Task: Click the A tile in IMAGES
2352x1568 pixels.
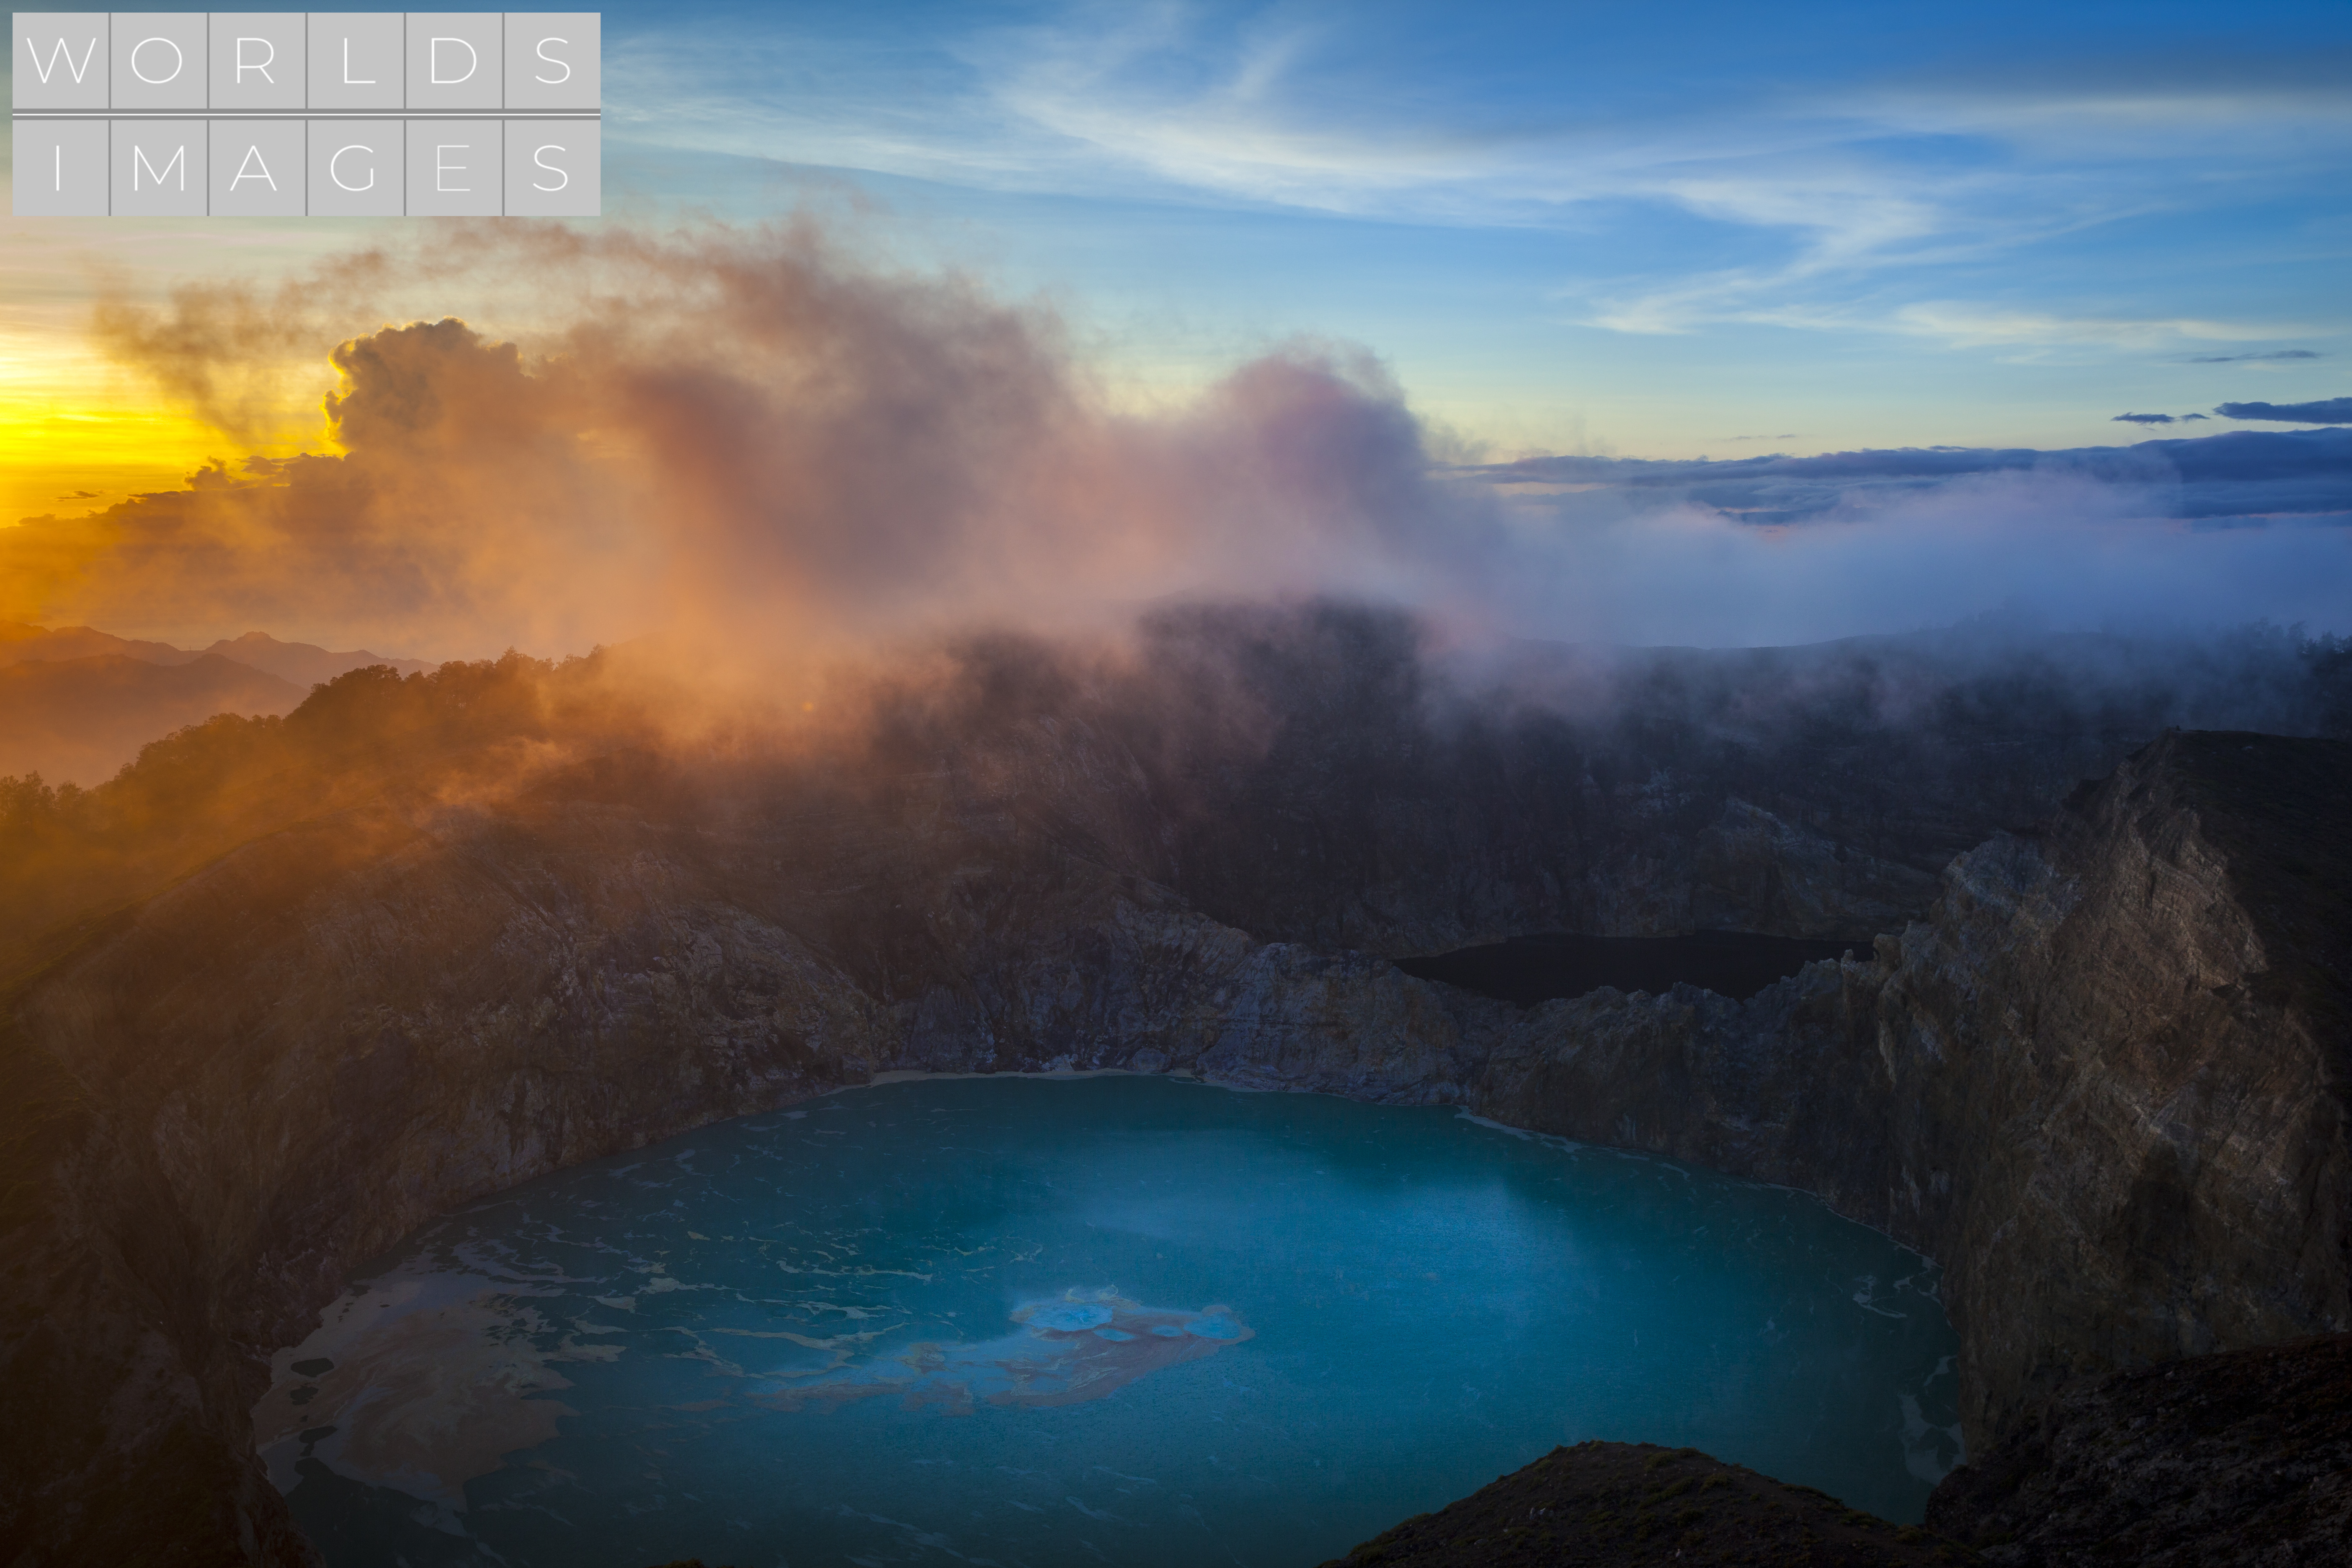Action: click(257, 167)
